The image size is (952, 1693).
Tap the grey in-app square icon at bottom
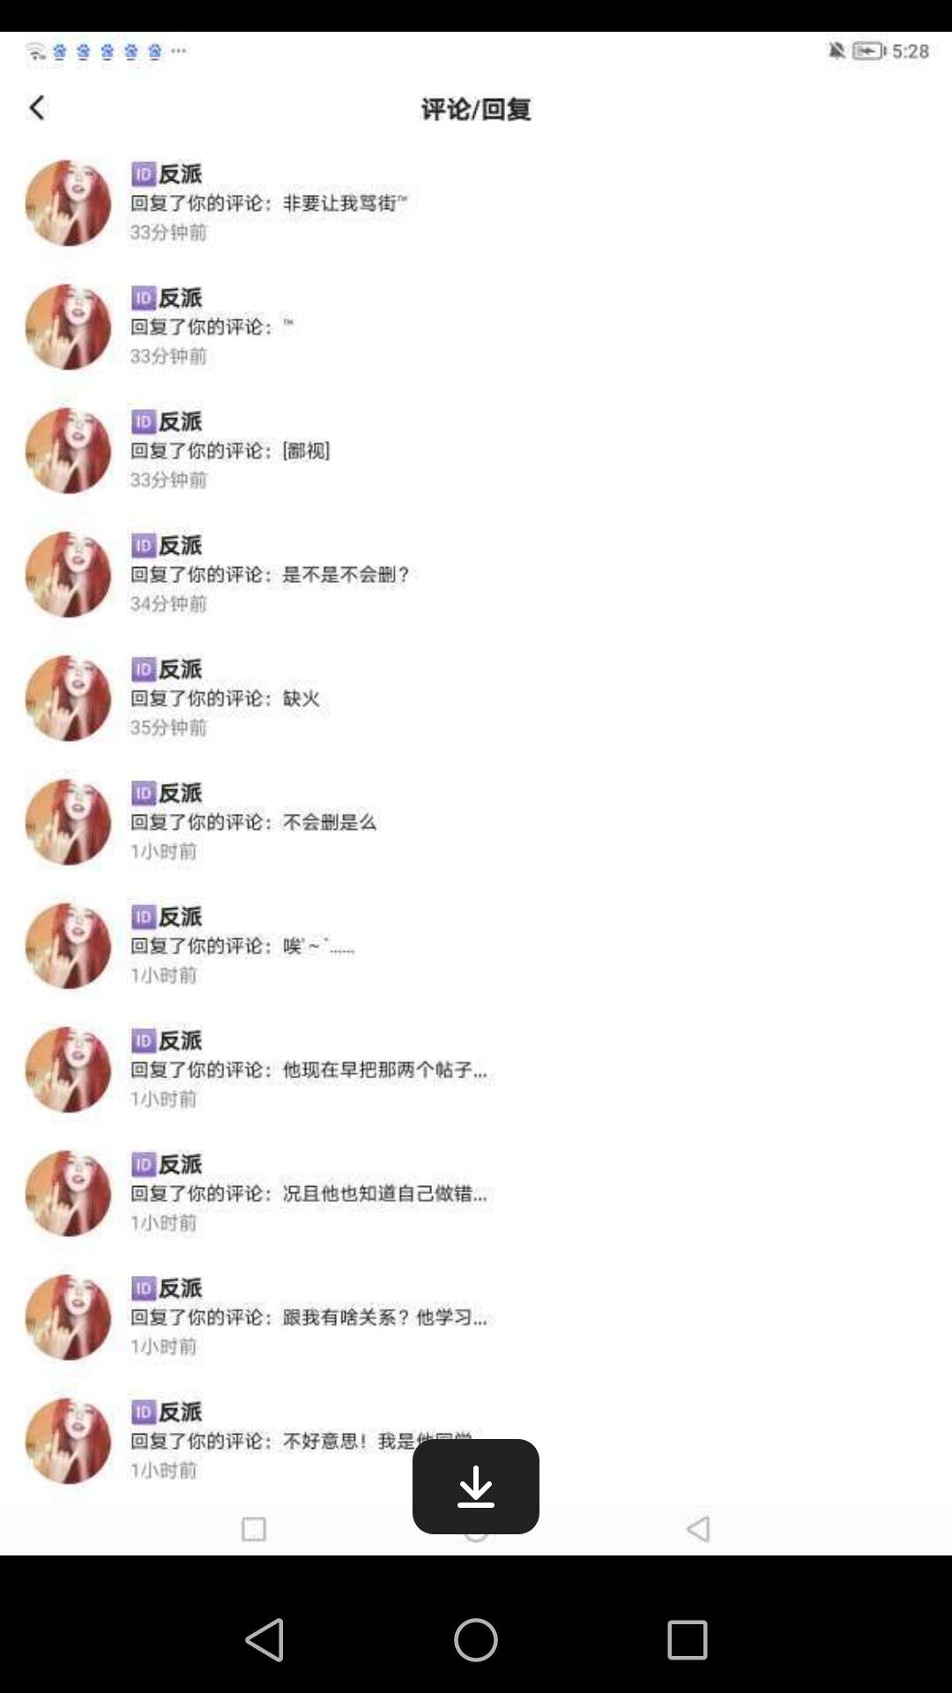[254, 1529]
